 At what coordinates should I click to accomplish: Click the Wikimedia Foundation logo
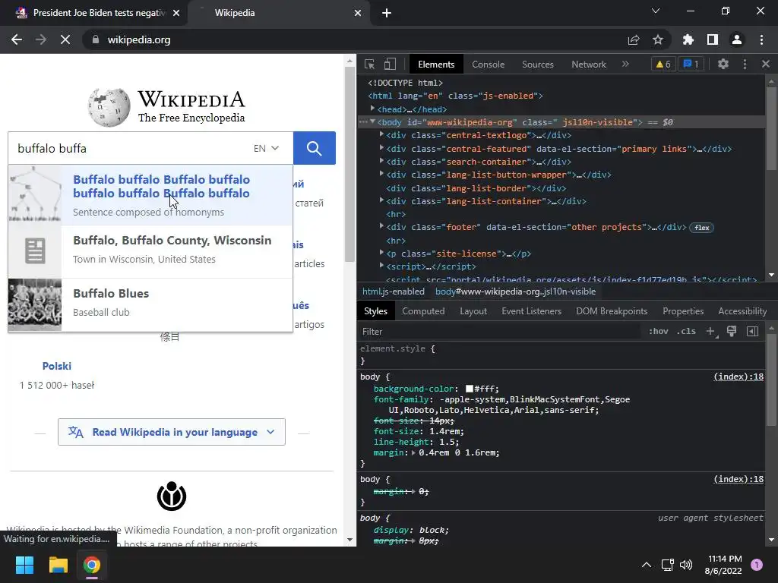172,496
